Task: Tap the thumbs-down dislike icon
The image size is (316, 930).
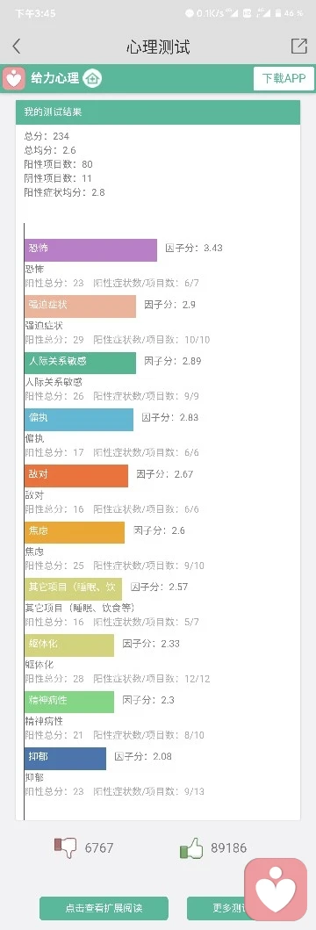Action: coord(65,847)
